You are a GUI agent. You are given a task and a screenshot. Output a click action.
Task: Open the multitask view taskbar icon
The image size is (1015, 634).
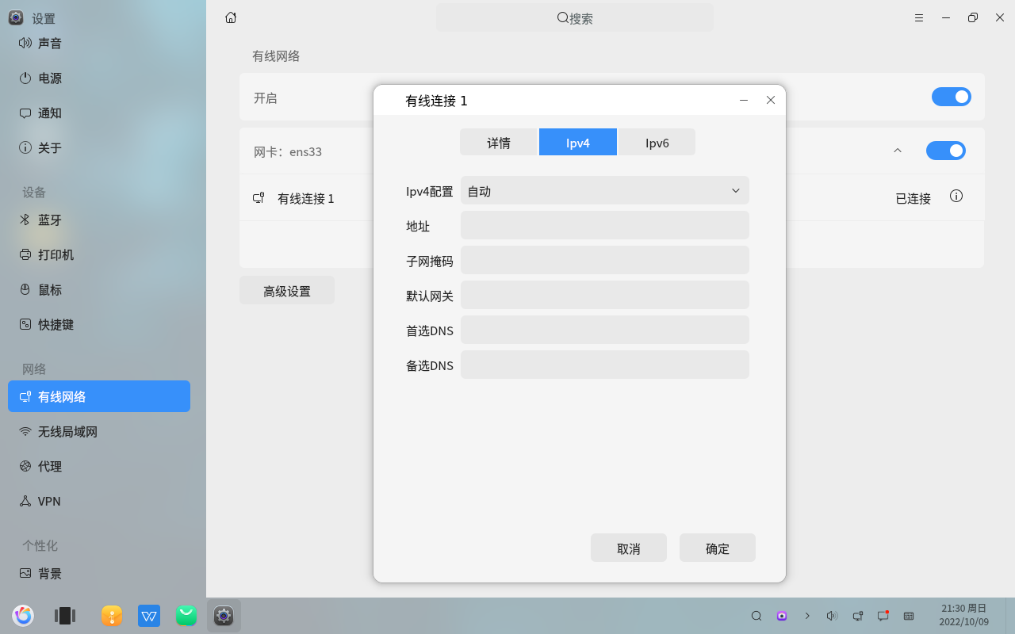tap(64, 616)
